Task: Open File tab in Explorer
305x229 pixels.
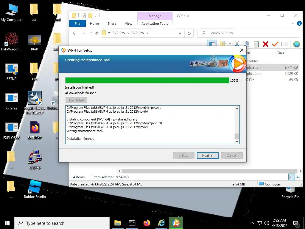Action: (x=77, y=23)
